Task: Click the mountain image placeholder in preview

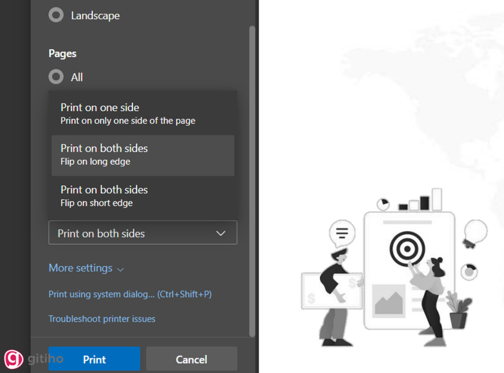Action: 388,299
